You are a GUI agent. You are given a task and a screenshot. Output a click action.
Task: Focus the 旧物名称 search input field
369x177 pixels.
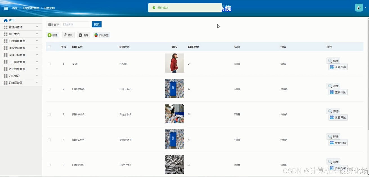(x=75, y=24)
